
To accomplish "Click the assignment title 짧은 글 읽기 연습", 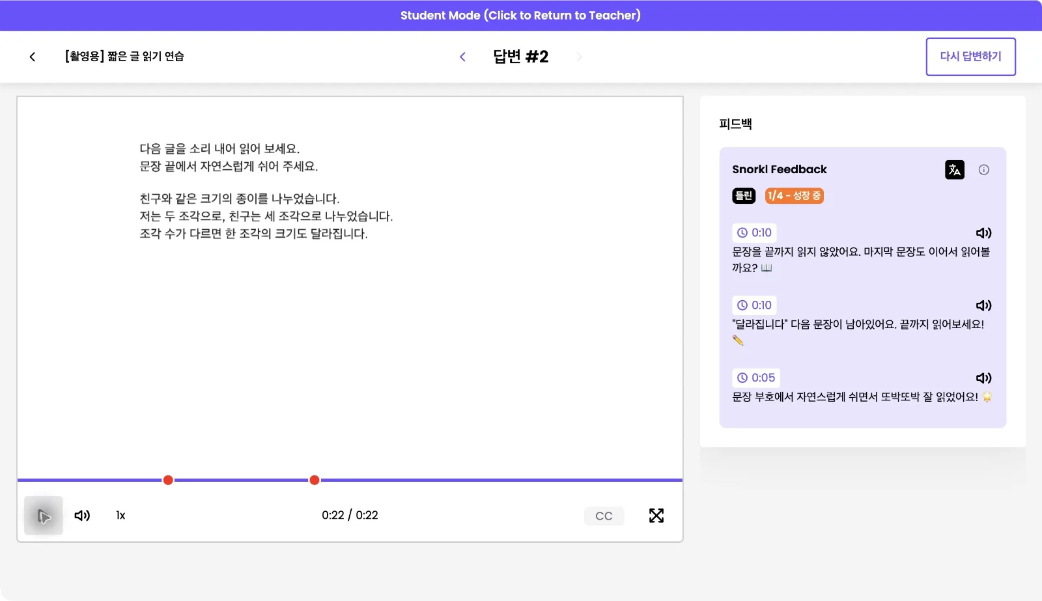I will coord(145,57).
